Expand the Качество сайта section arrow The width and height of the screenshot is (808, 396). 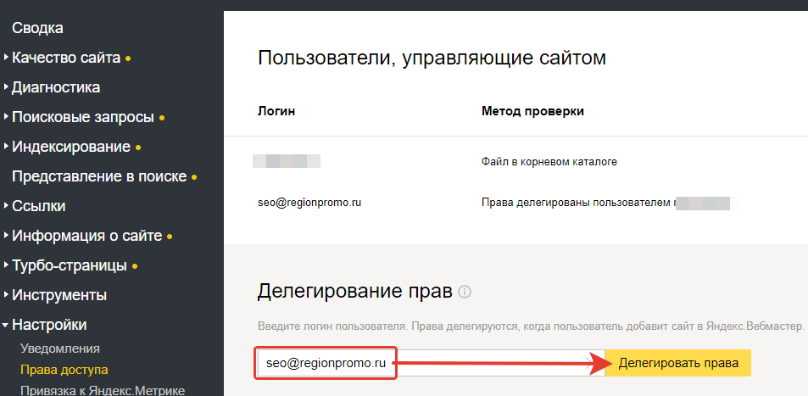(x=6, y=57)
